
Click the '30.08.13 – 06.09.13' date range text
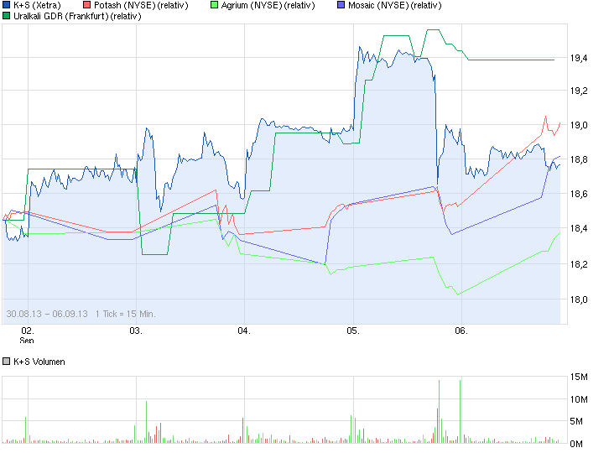[x=47, y=314]
